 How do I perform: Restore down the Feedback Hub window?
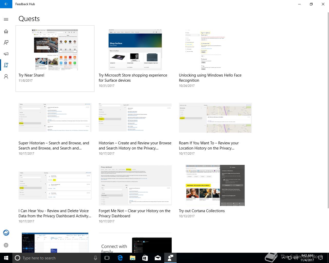coord(311,4)
